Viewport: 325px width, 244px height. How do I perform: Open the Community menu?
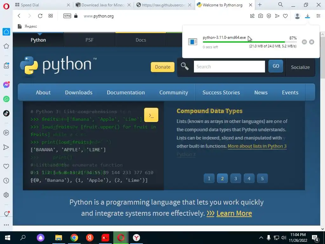click(174, 92)
